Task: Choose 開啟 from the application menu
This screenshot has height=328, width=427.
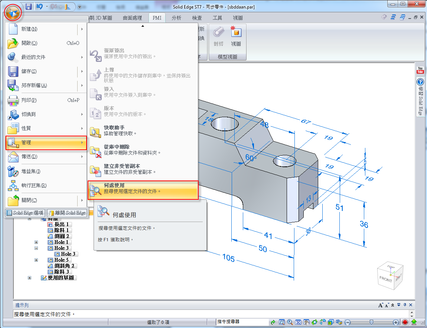Action: (46, 43)
